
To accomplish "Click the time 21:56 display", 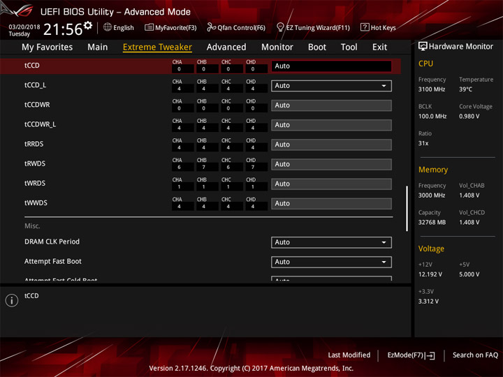I will tap(63, 29).
